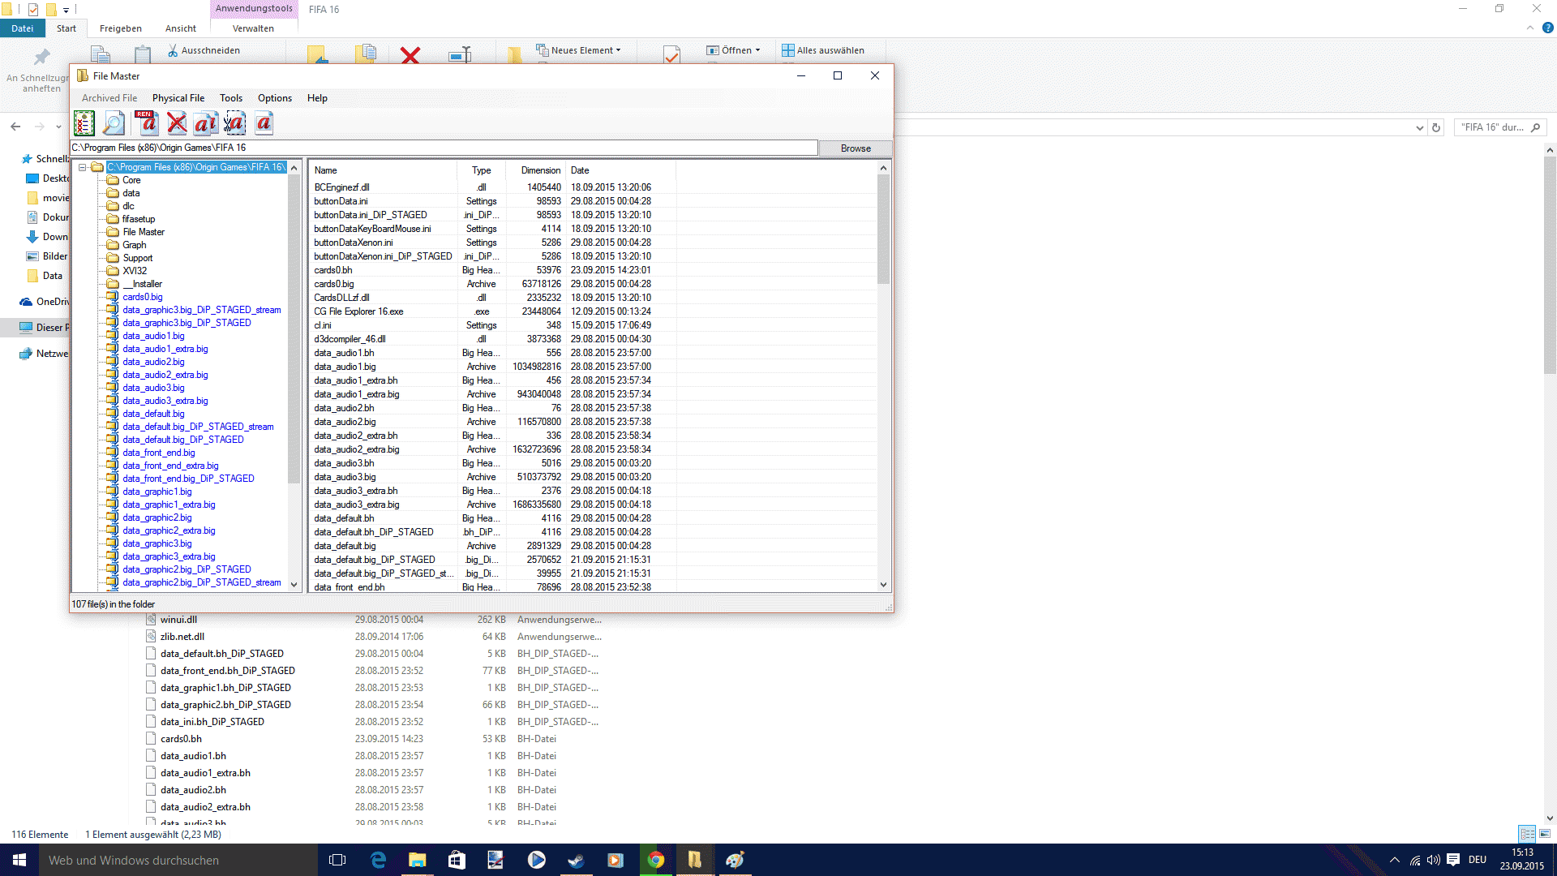
Task: Click the magnifier search file icon
Action: tap(114, 123)
